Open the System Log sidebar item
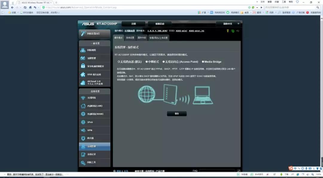This screenshot has height=178, width=323. 95,154
